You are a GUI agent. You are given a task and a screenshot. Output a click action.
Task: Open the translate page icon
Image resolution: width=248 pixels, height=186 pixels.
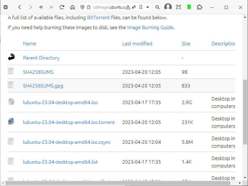(x=134, y=7)
